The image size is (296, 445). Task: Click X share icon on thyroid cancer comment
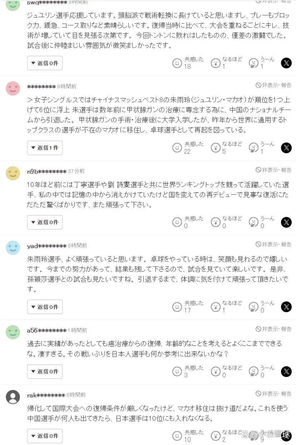pos(286,147)
